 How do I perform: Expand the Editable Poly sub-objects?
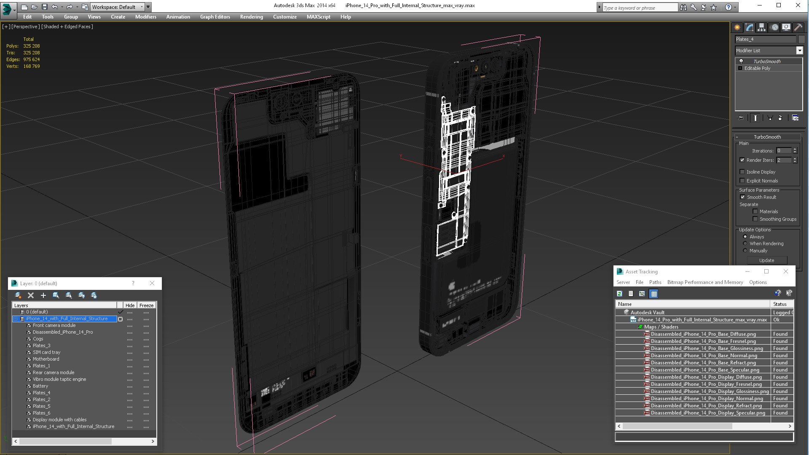[x=740, y=68]
